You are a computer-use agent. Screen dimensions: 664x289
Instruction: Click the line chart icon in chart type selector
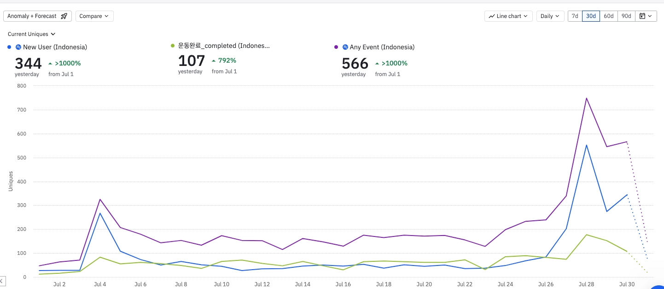(x=492, y=16)
